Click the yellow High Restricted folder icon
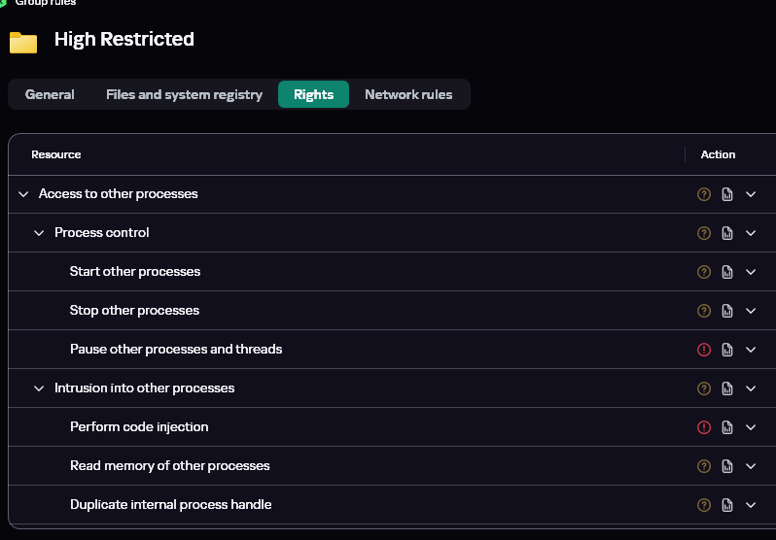Viewport: 776px width, 540px height. 23,42
